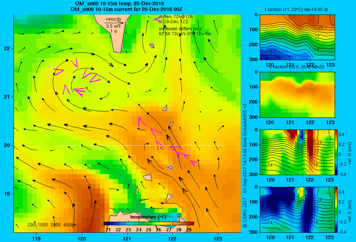Open the t section temperature panel
Image resolution: width=356 pixels, height=242 pixels.
[x=297, y=37]
